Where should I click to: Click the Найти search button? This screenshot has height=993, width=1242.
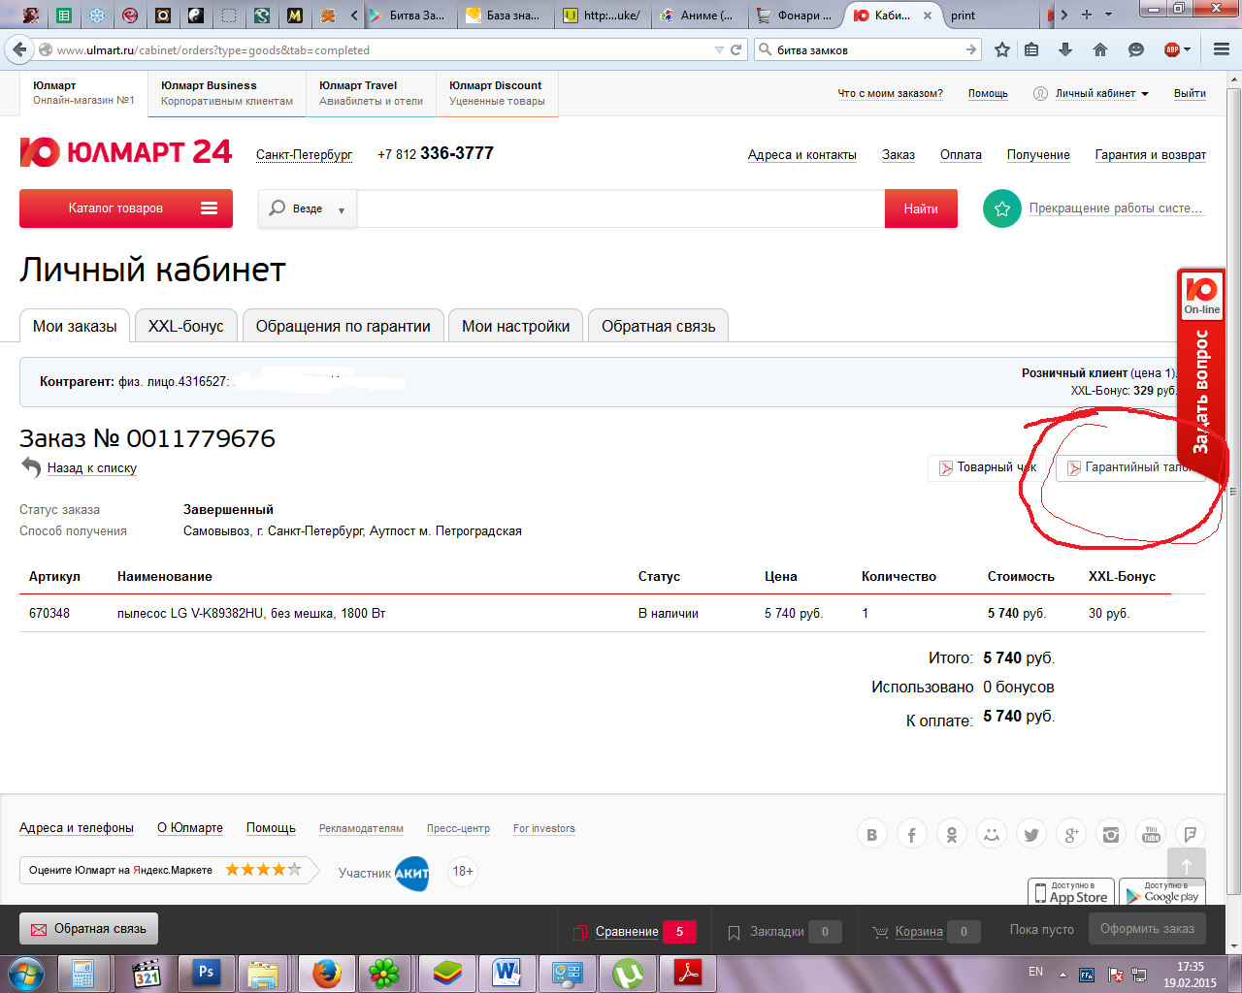pos(921,208)
